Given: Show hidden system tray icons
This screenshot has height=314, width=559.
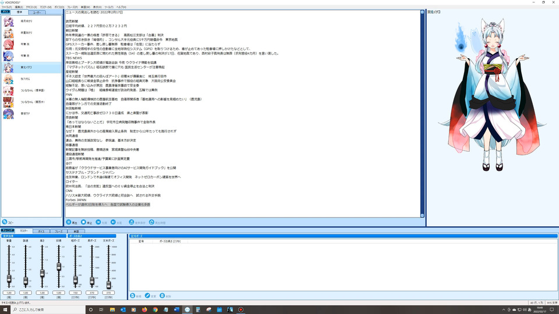Looking at the screenshot, I should click(x=503, y=310).
